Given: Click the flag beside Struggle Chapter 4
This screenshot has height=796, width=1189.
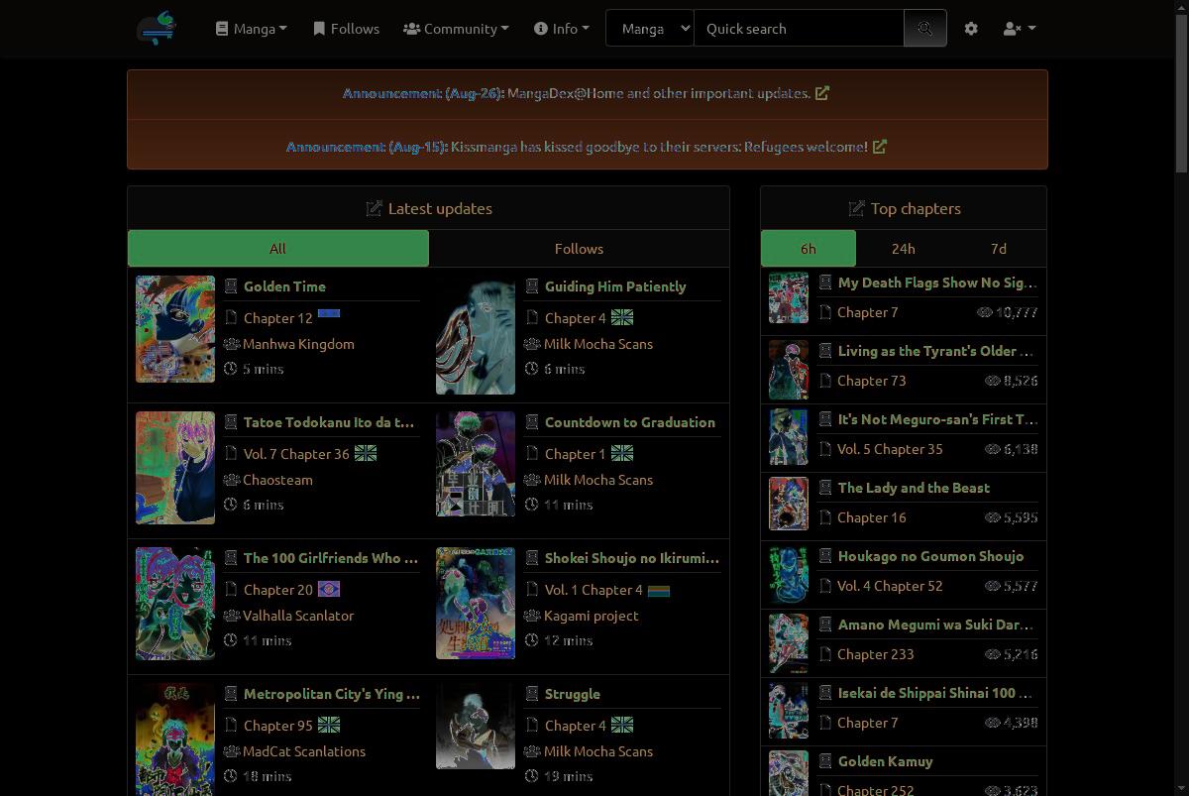Looking at the screenshot, I should (x=622, y=726).
